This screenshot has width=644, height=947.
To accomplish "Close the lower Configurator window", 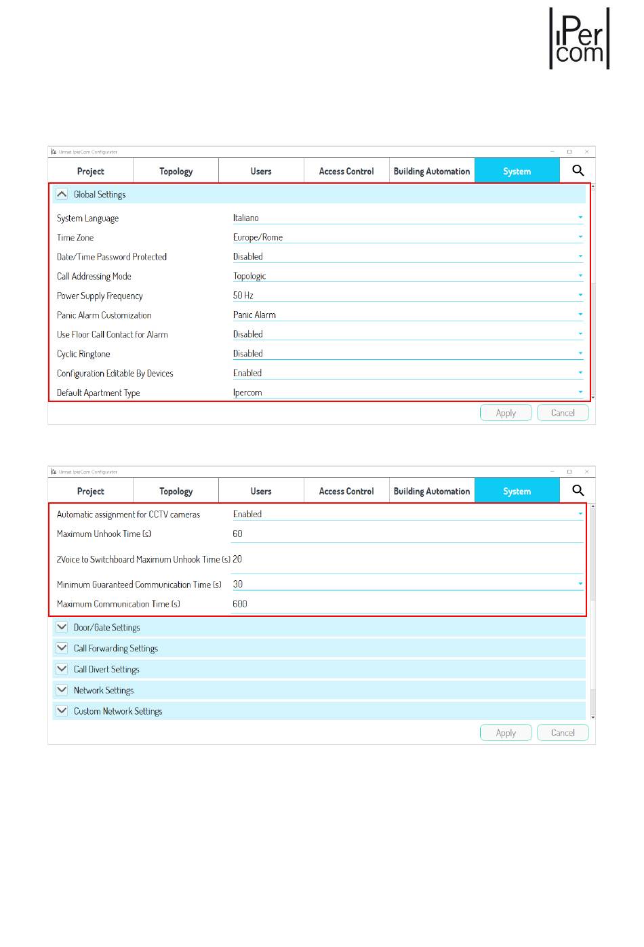I will (587, 472).
